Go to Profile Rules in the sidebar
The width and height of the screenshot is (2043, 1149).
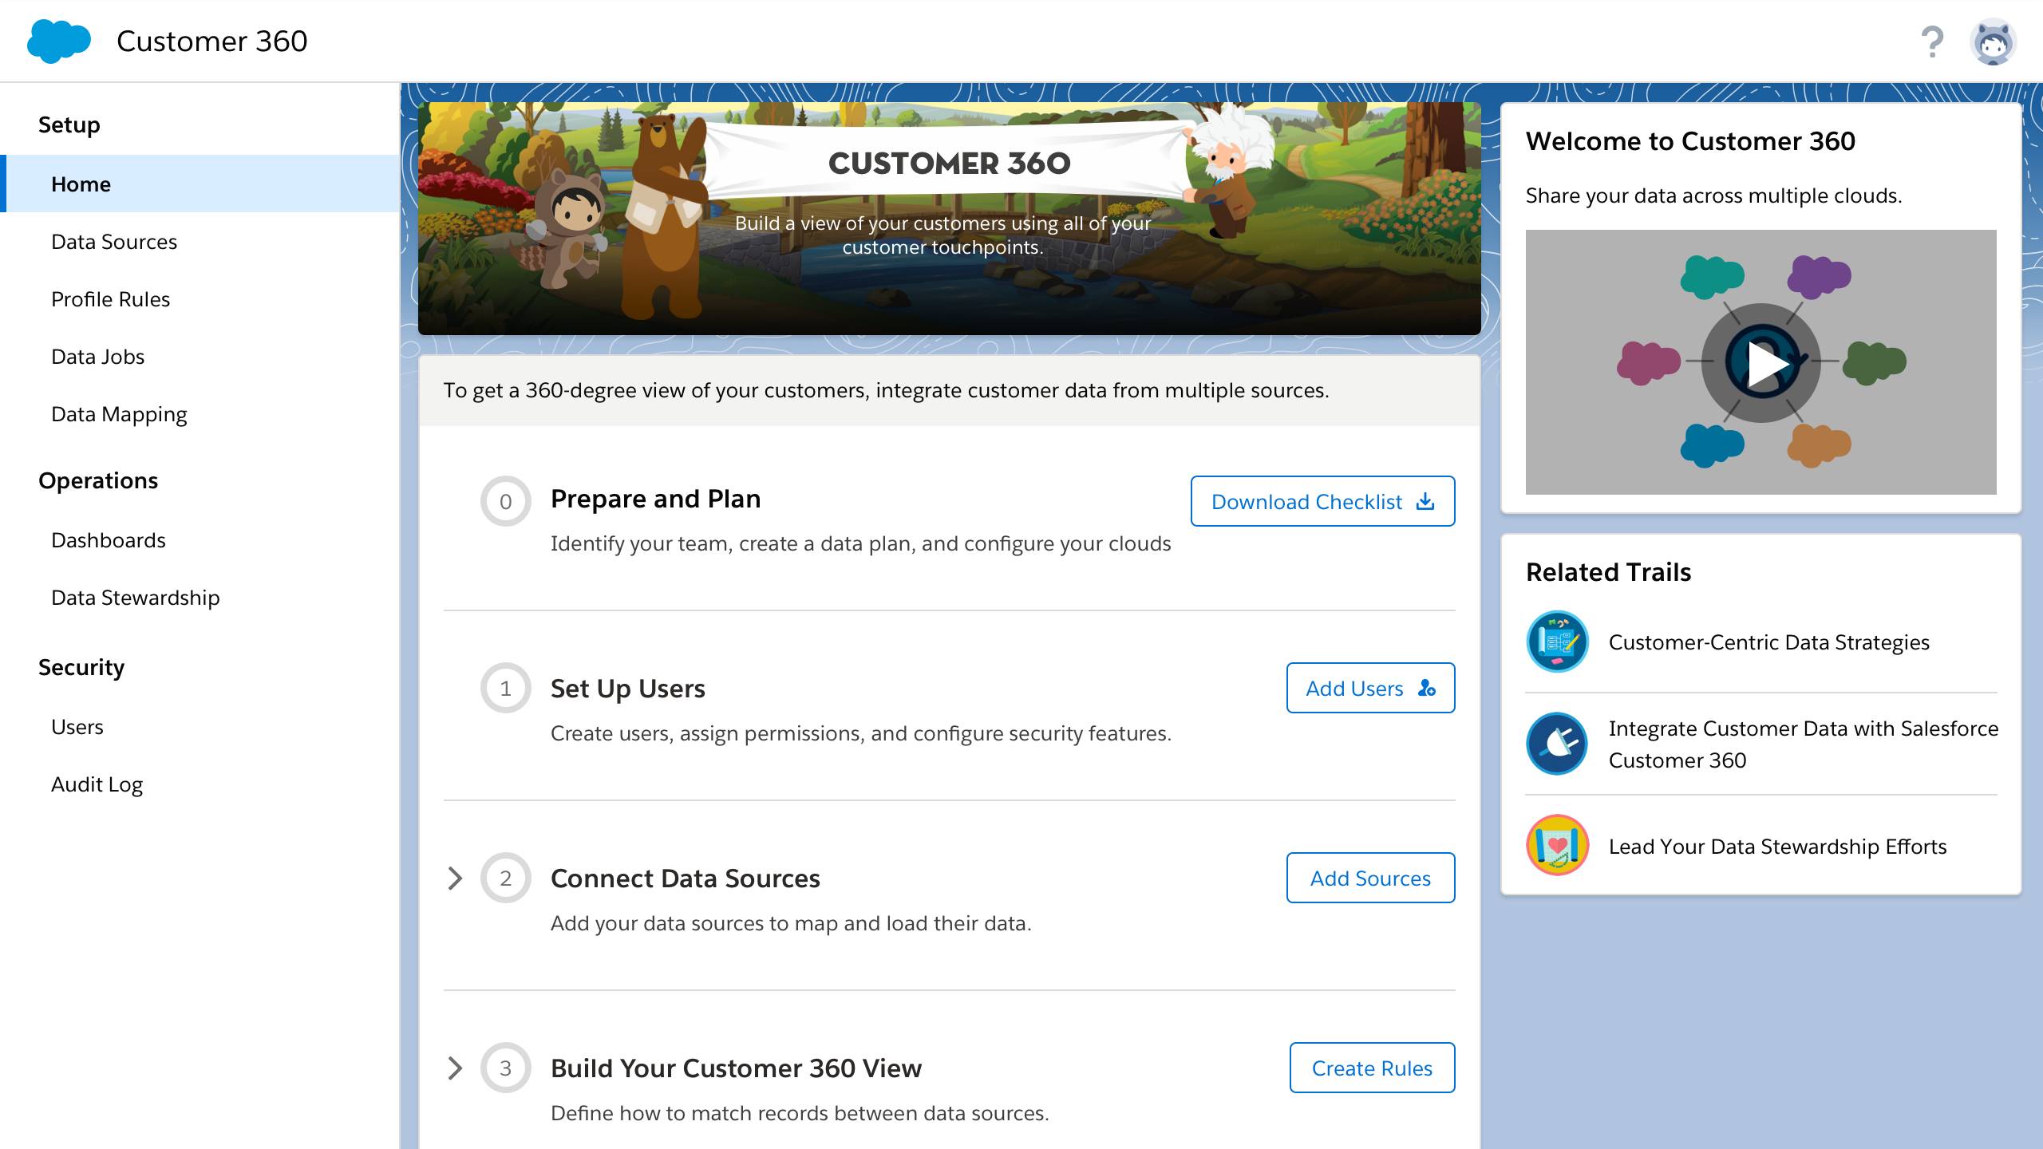(200, 298)
